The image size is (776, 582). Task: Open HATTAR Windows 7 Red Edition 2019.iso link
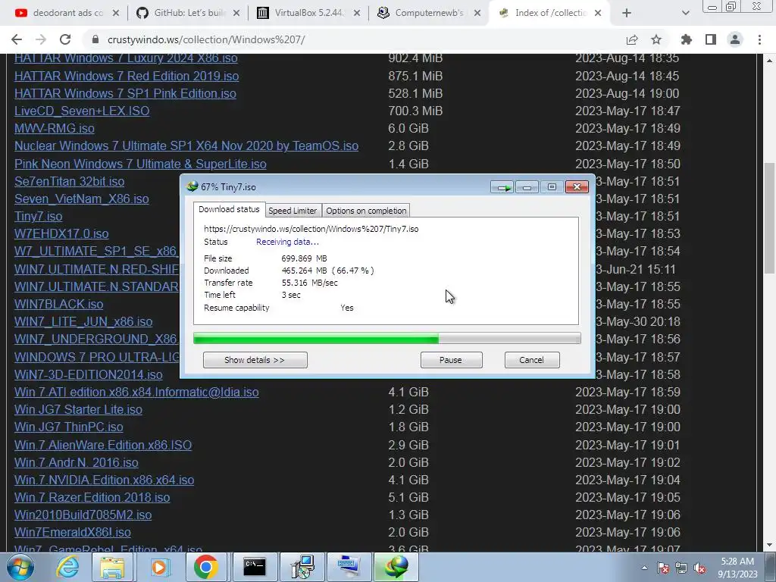[127, 76]
